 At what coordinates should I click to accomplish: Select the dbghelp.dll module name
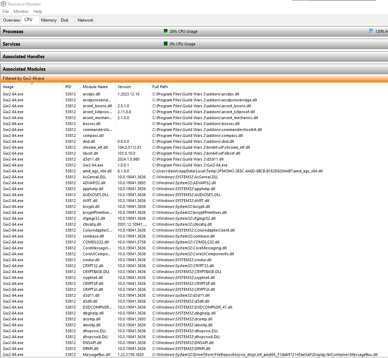pyautogui.click(x=93, y=313)
